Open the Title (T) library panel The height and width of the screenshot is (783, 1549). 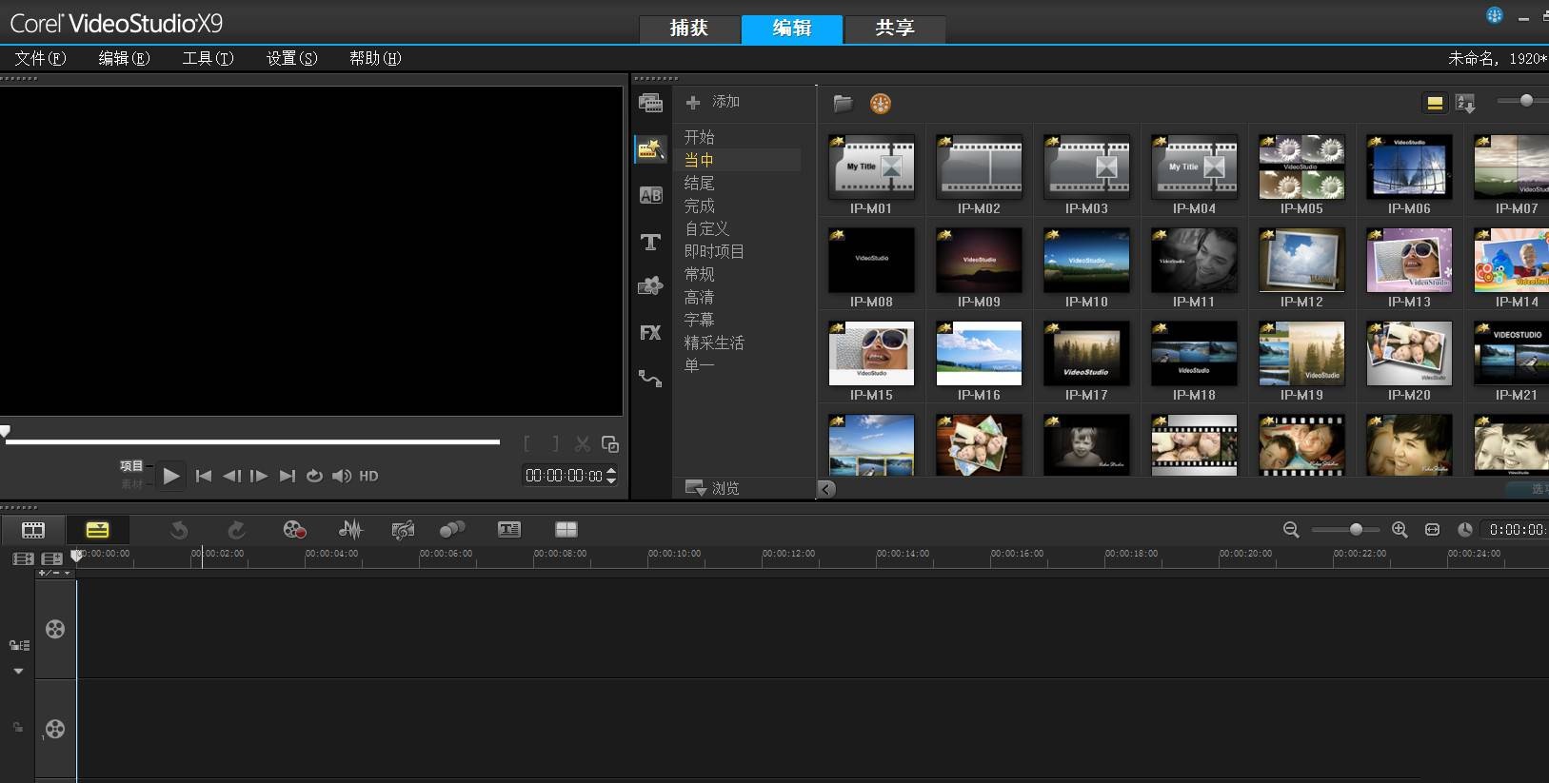650,242
